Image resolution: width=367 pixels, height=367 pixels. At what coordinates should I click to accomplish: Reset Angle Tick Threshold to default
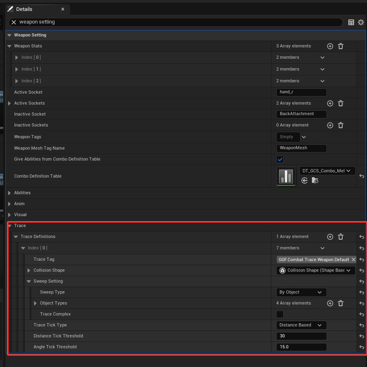pyautogui.click(x=362, y=347)
